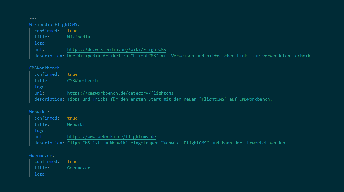This screenshot has height=192, width=344.
Task: Click the description starting "Tipps und Tricks"
Action: pos(170,99)
